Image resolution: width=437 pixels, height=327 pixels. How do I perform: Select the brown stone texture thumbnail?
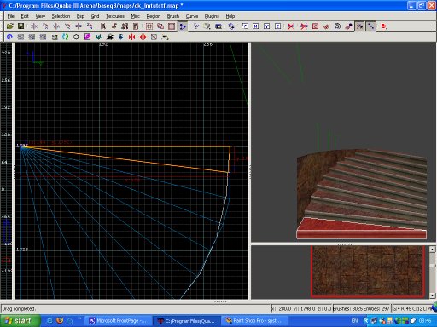click(368, 271)
